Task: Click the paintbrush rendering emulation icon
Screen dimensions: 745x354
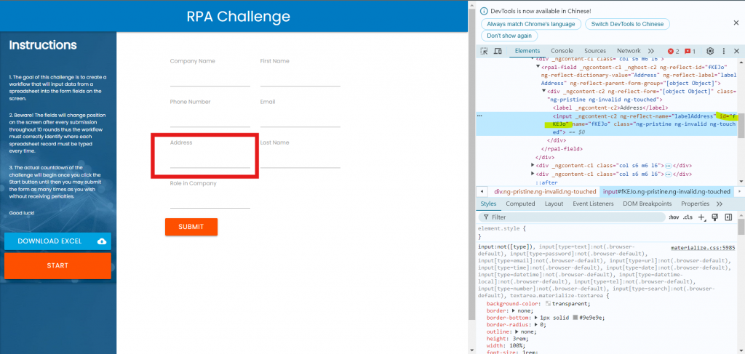Action: tap(714, 217)
